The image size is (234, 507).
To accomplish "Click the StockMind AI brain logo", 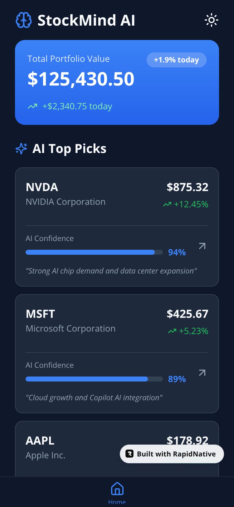I will click(24, 20).
